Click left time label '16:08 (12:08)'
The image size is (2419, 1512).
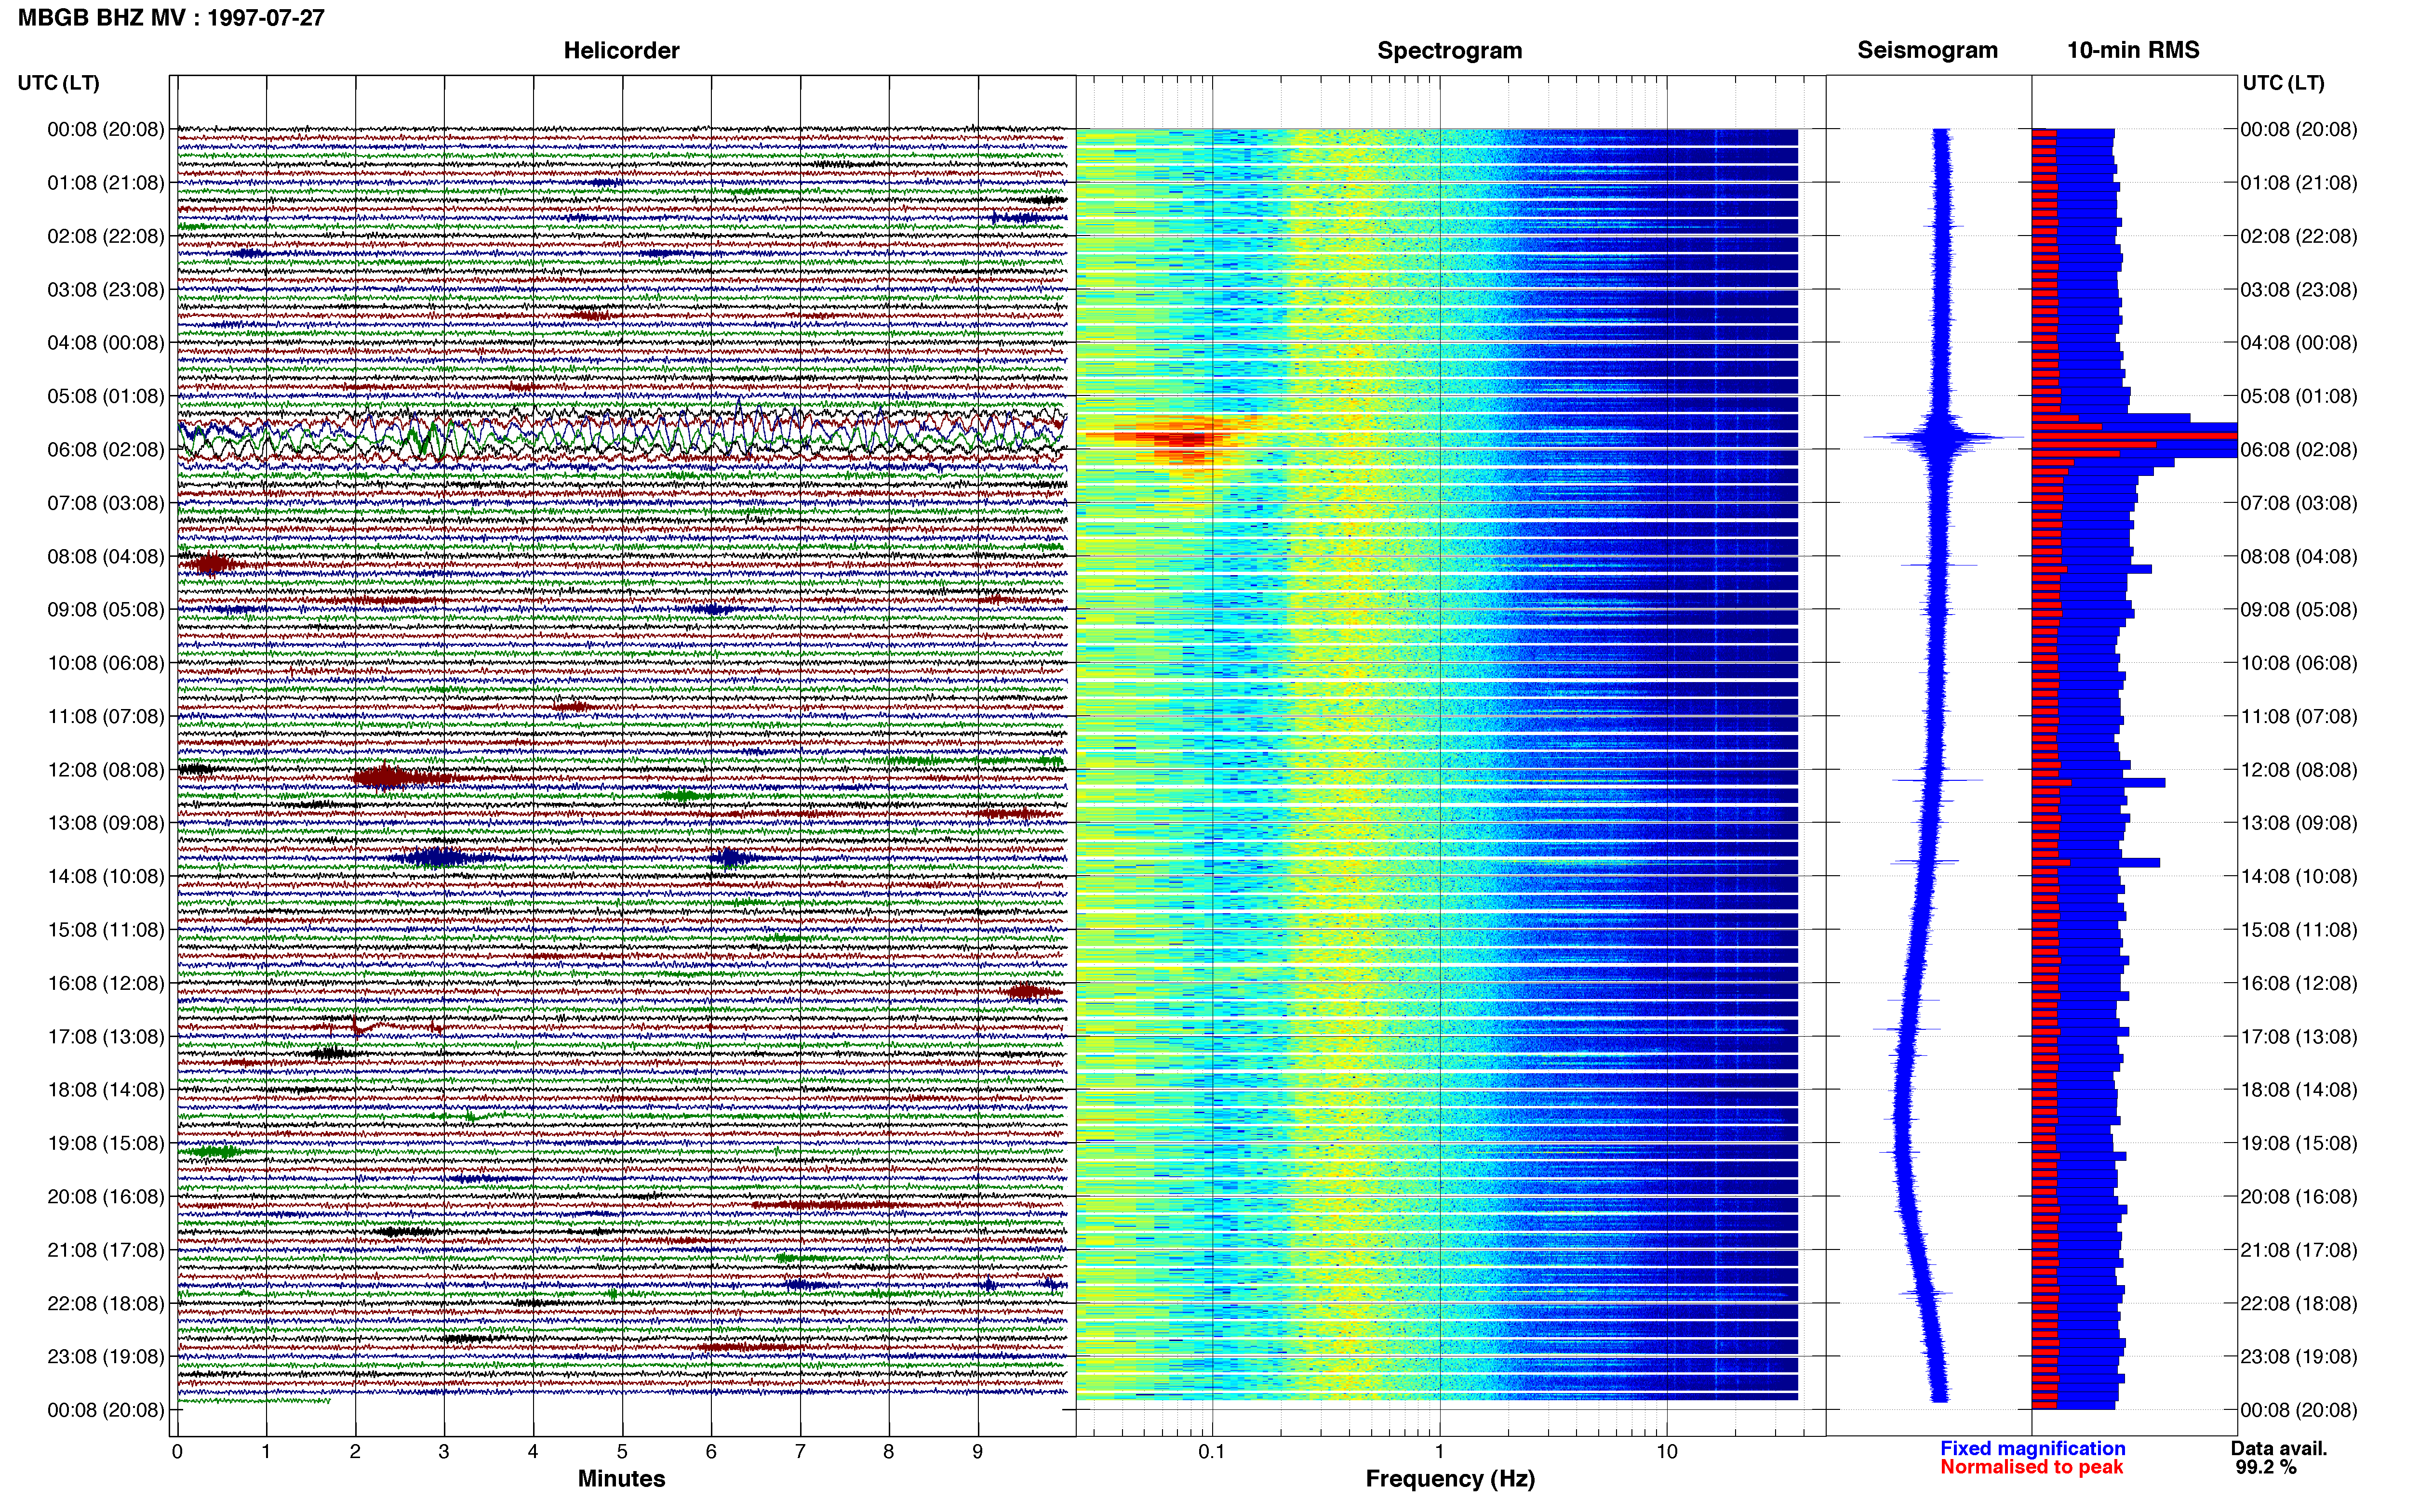106,983
